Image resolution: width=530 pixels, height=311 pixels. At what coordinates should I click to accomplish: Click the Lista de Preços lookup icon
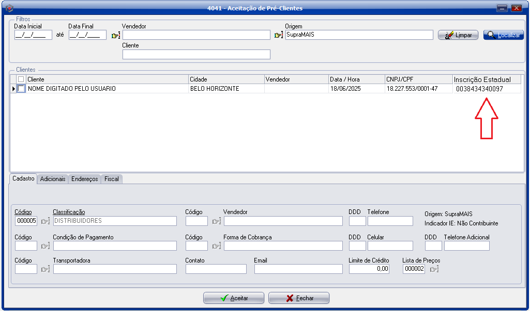(433, 269)
